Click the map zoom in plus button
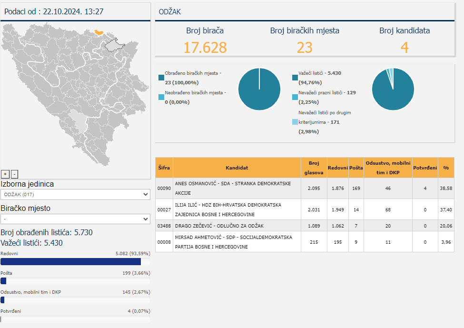The height and width of the screenshot is (328, 464). (x=5, y=174)
